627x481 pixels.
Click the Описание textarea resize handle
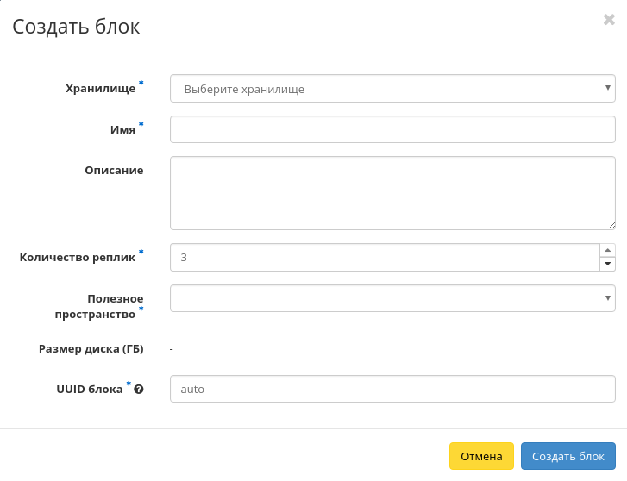611,225
